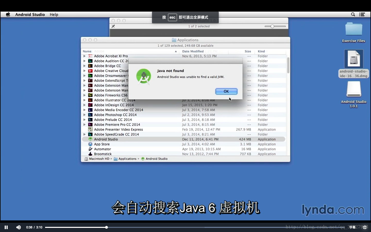Viewport: 371px width, 232px height.
Task: Expand Adobe Audition CC folder
Action: click(x=84, y=61)
